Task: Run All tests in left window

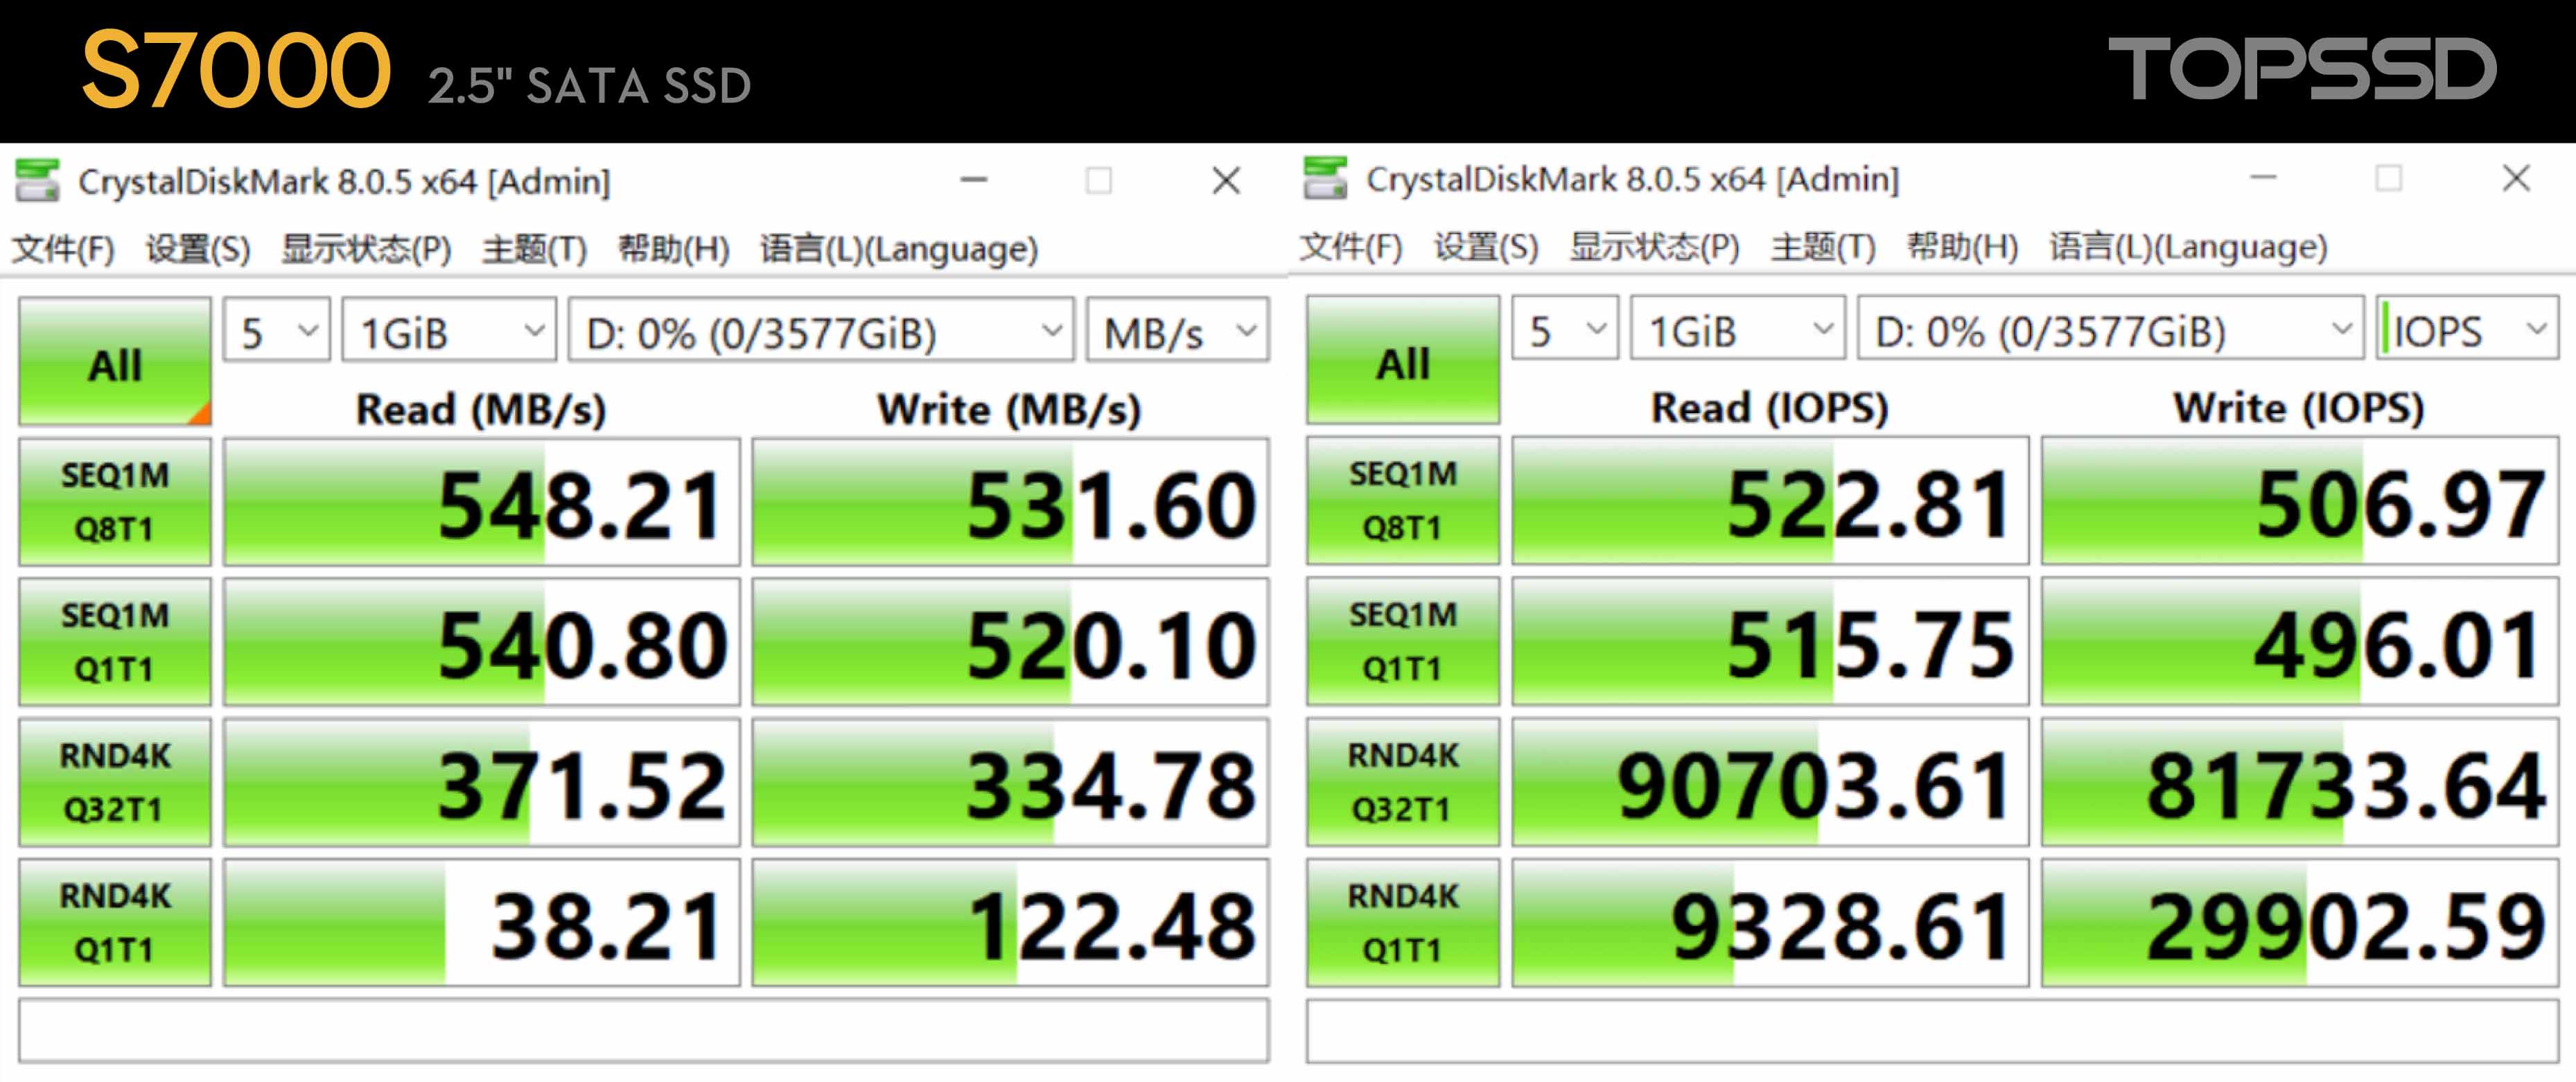Action: coord(115,362)
